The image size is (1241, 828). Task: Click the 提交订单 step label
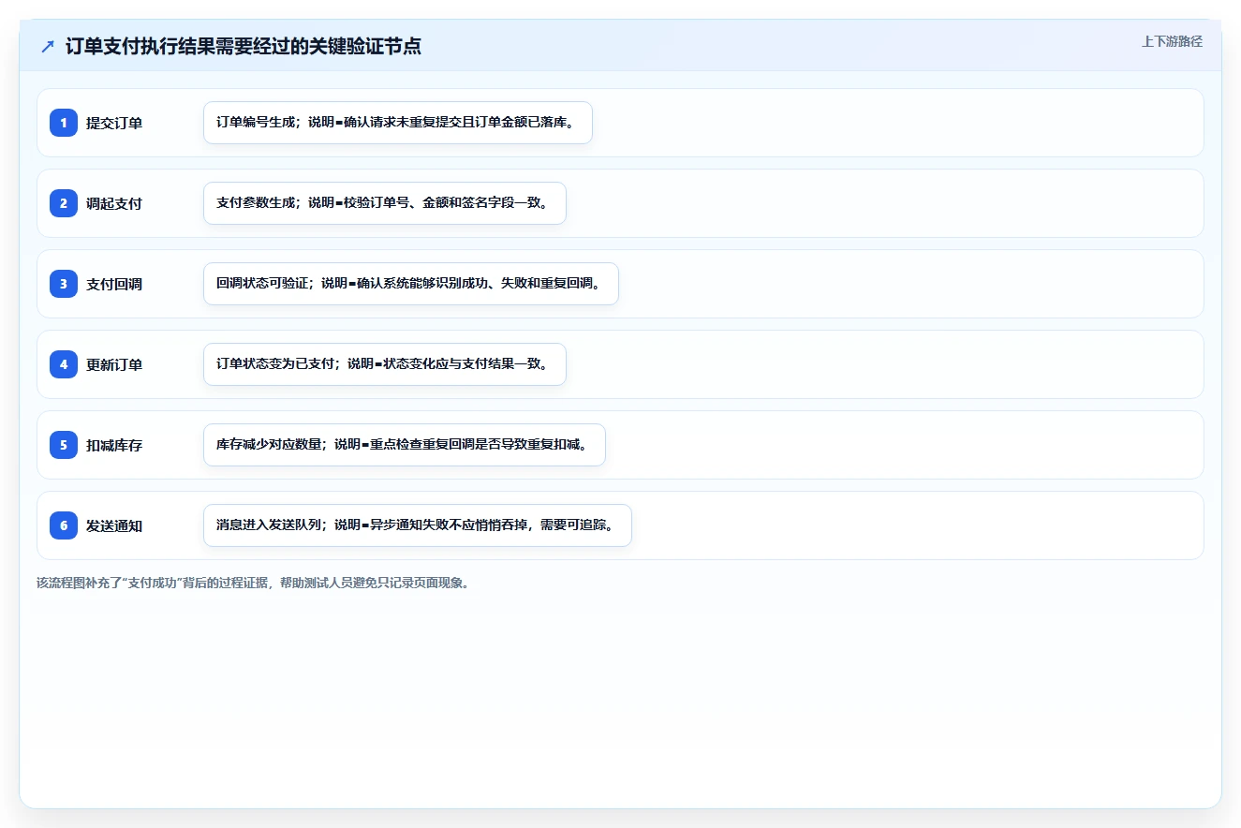coord(114,123)
